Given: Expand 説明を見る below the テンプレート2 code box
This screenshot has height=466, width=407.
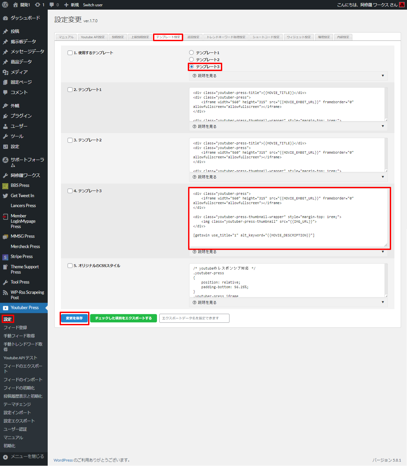Looking at the screenshot, I should tap(288, 177).
